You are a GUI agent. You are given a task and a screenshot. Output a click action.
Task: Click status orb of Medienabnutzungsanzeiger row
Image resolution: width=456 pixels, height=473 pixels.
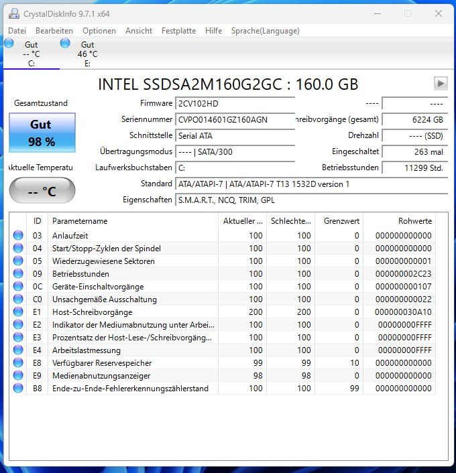point(18,375)
